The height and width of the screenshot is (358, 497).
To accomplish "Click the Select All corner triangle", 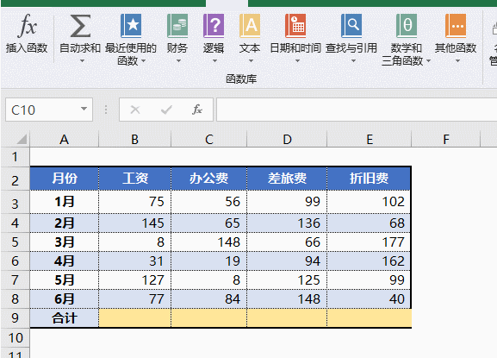I will (x=21, y=139).
